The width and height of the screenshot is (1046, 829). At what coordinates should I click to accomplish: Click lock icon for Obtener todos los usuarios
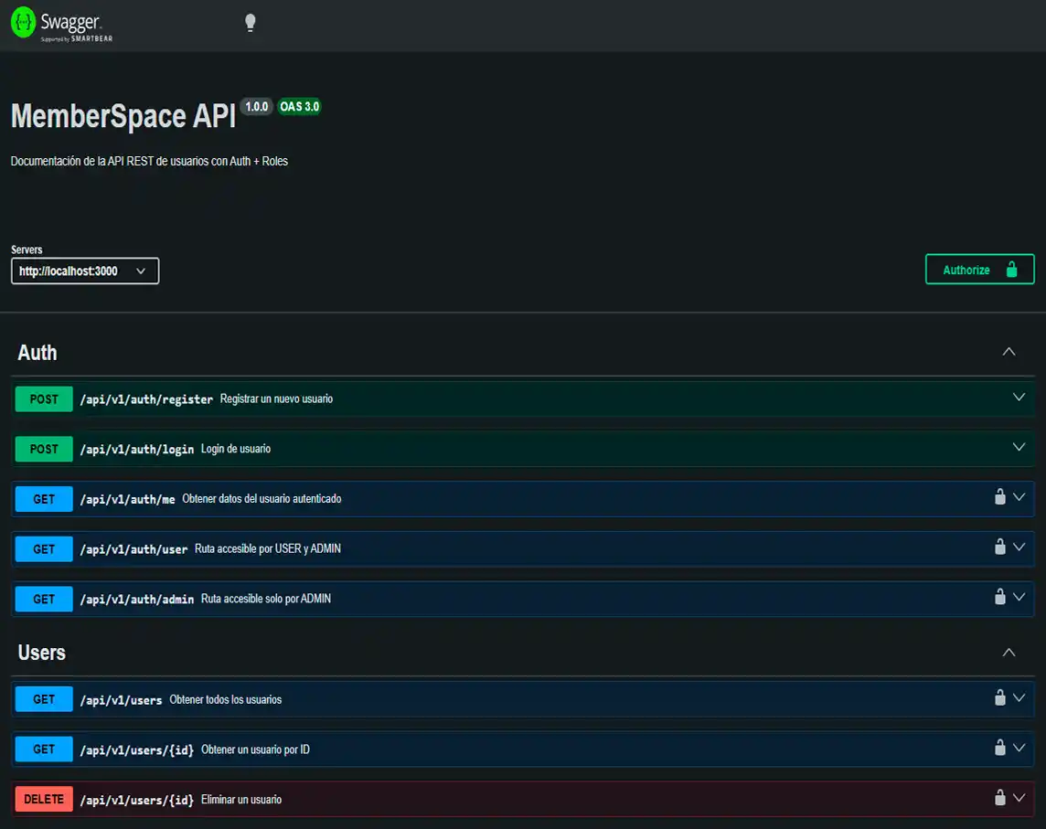click(999, 697)
